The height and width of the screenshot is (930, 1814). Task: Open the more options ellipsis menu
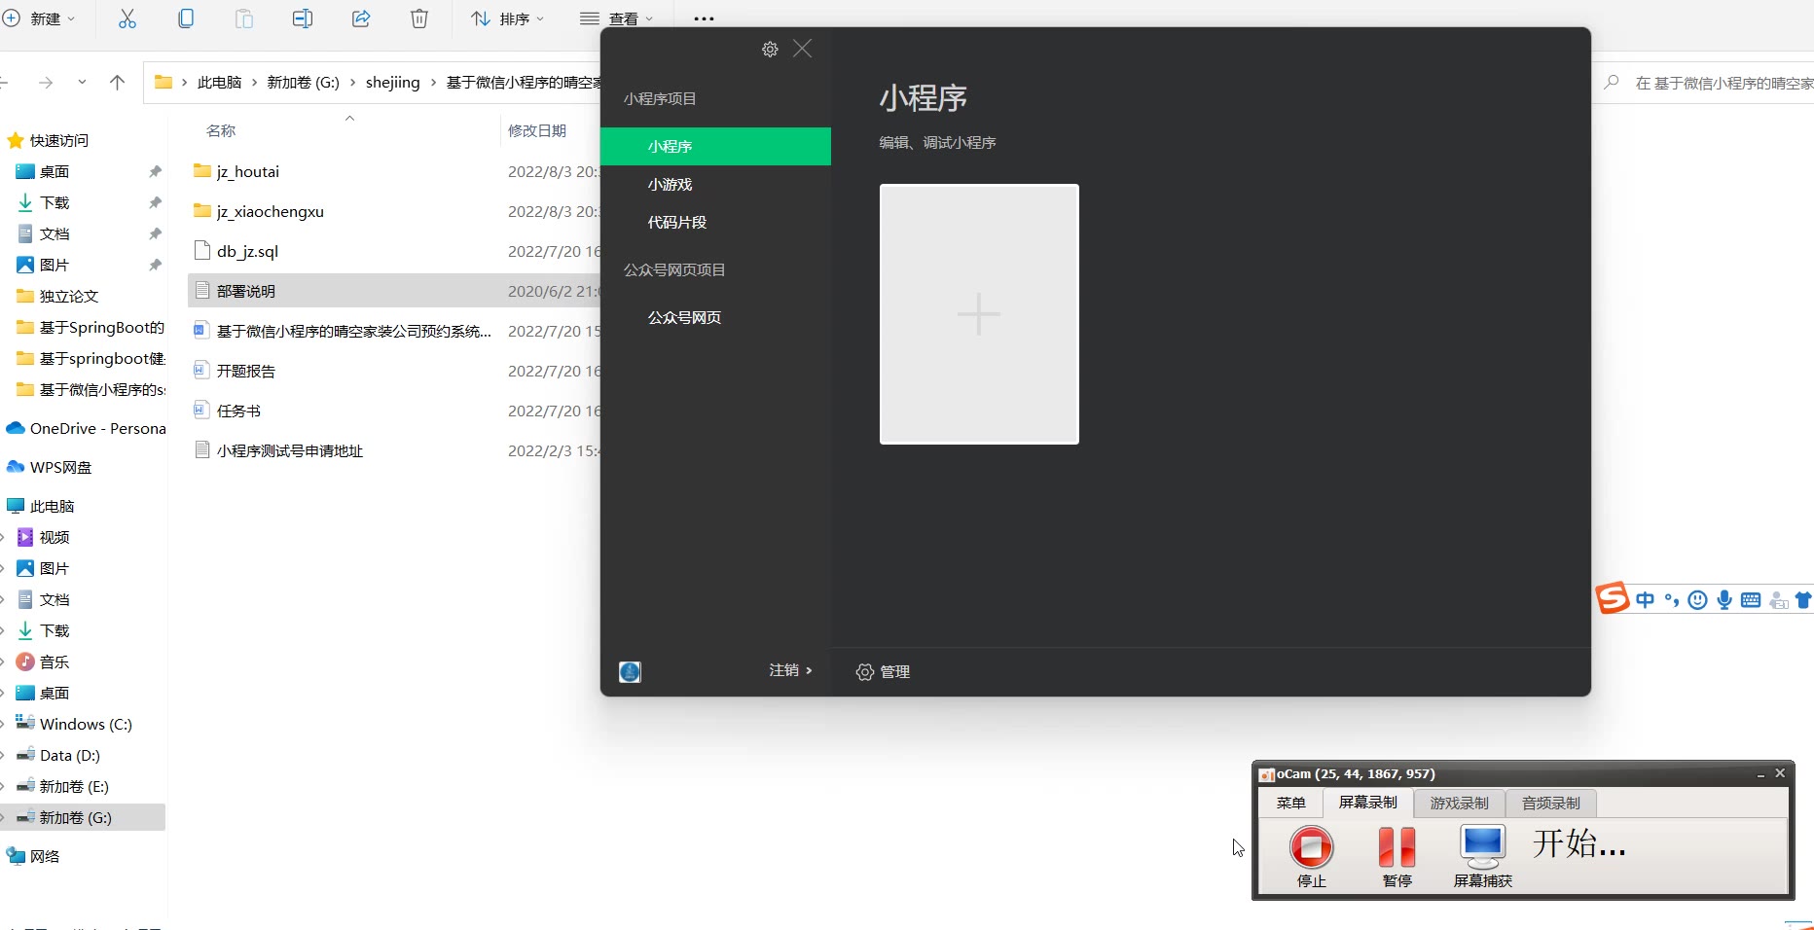coord(705,18)
